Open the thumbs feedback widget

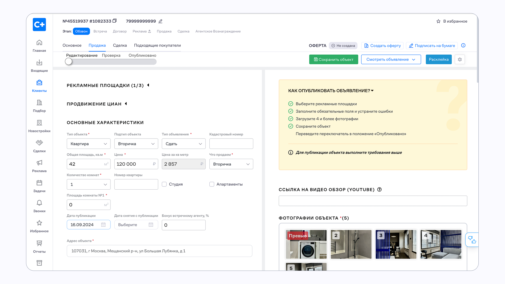click(x=472, y=240)
